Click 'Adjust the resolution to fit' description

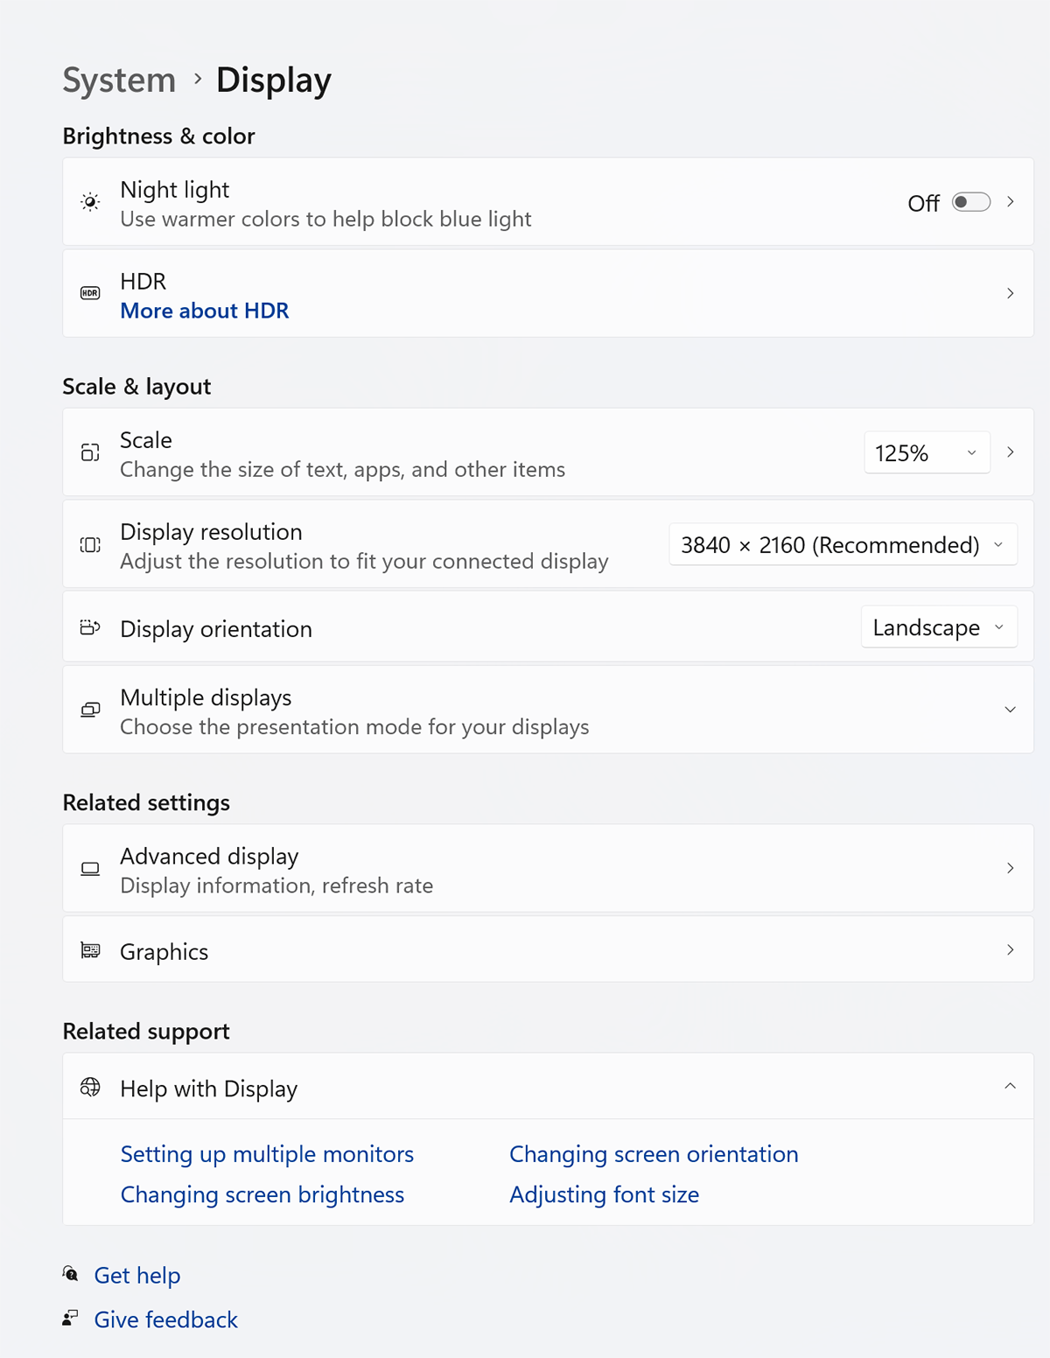click(x=364, y=561)
